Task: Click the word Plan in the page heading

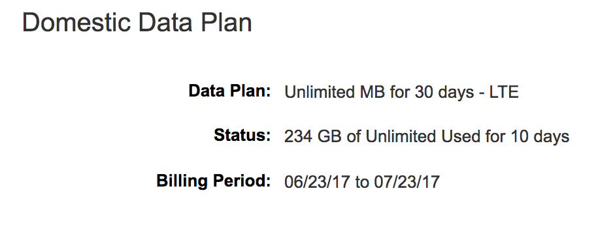Action: 226,22
